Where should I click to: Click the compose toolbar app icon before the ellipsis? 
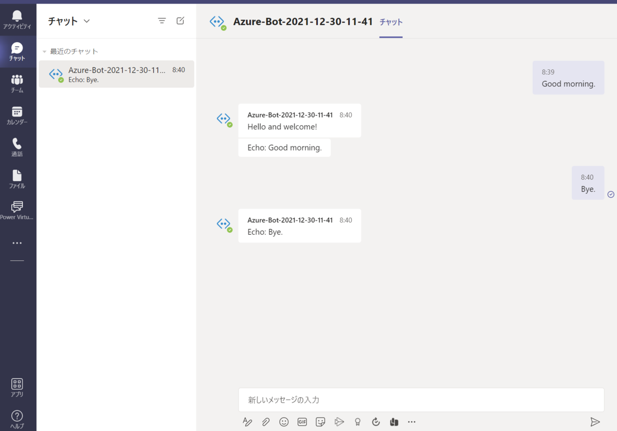[394, 422]
